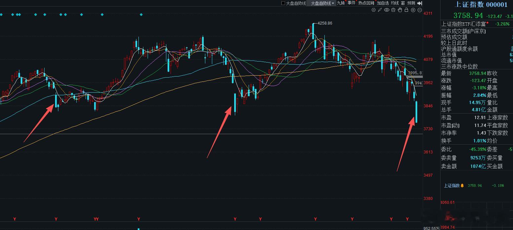
Task: Open 上证指数ETF汇添富 link
Action: point(463,24)
